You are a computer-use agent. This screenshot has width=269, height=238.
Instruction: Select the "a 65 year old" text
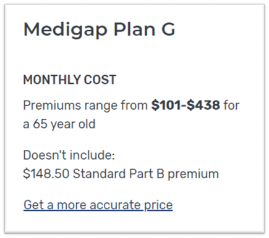[x=59, y=125]
